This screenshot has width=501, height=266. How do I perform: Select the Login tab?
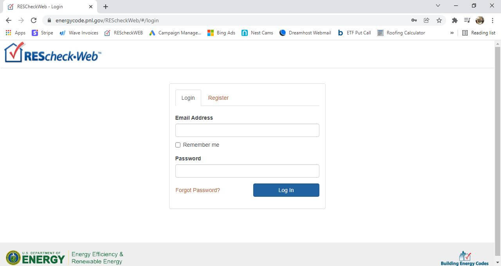pos(188,98)
